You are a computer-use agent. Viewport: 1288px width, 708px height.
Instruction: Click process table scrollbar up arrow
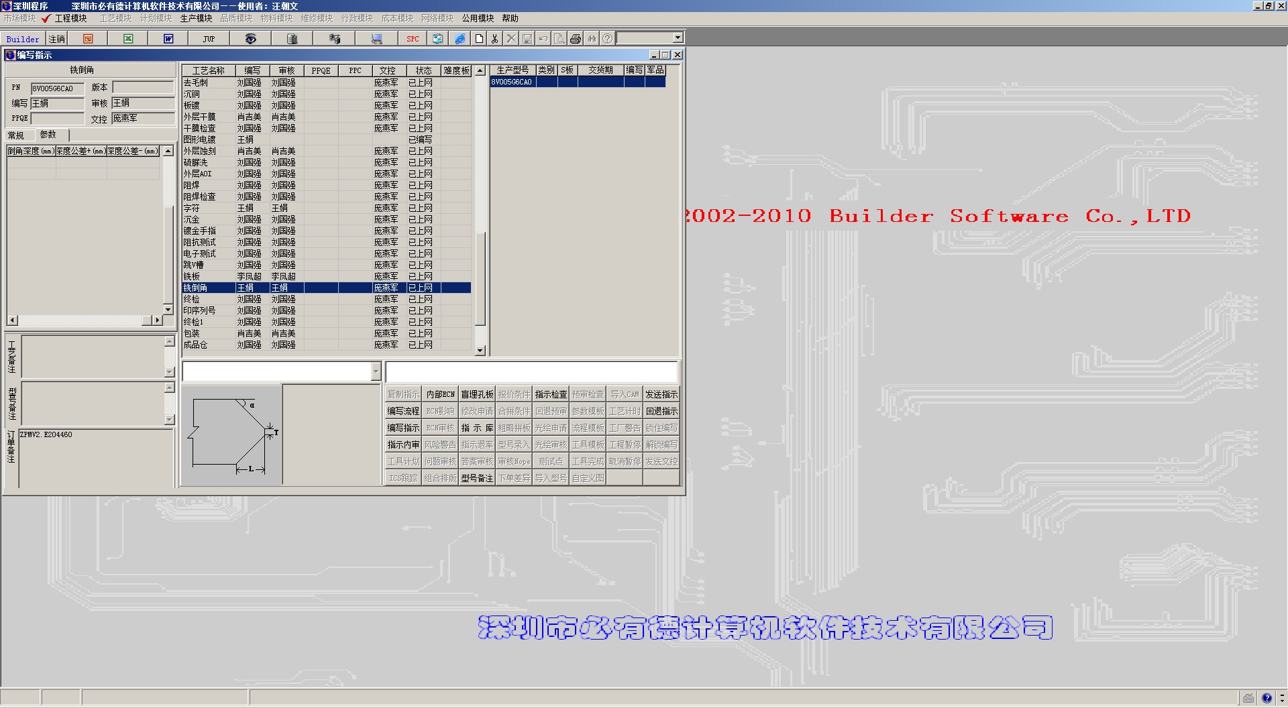480,70
